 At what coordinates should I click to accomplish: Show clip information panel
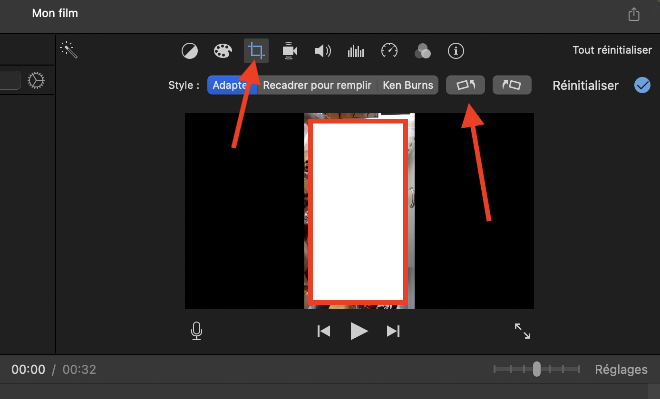tap(456, 51)
